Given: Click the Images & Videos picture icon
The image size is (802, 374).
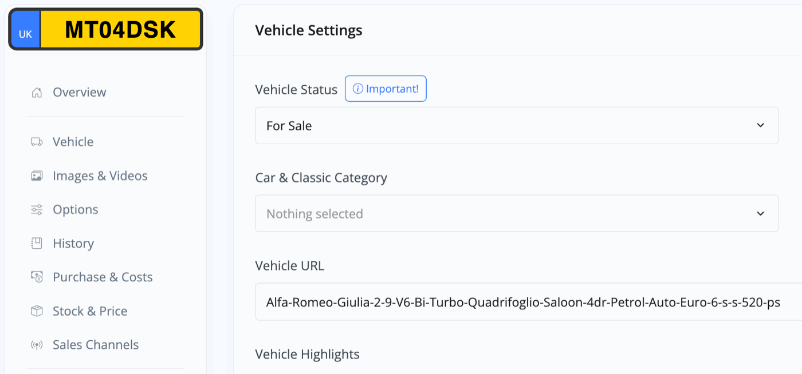Looking at the screenshot, I should click(37, 176).
